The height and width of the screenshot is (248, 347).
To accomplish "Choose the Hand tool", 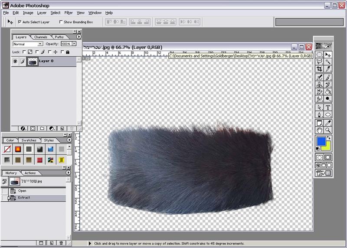I will click(x=319, y=130).
